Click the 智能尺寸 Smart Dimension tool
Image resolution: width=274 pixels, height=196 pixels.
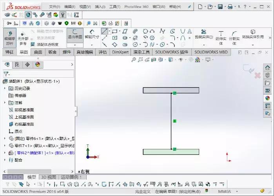pos(92,34)
